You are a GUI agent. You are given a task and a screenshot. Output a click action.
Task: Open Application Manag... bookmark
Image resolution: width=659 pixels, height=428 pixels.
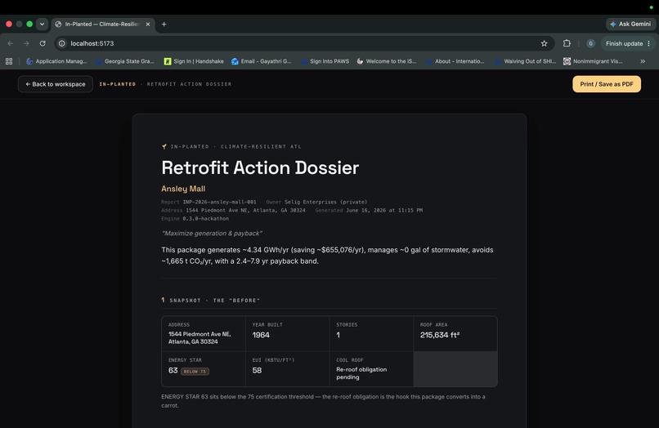(x=56, y=61)
